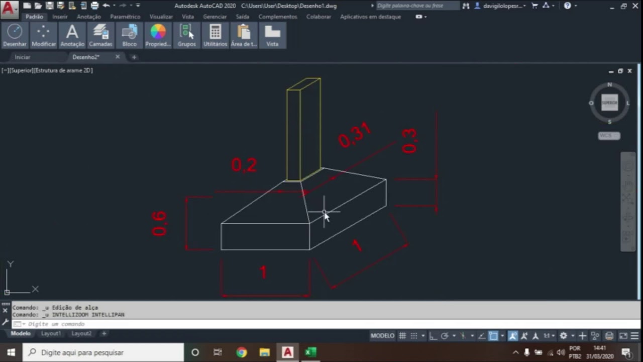Click the Redo arrow icon

tap(124, 6)
